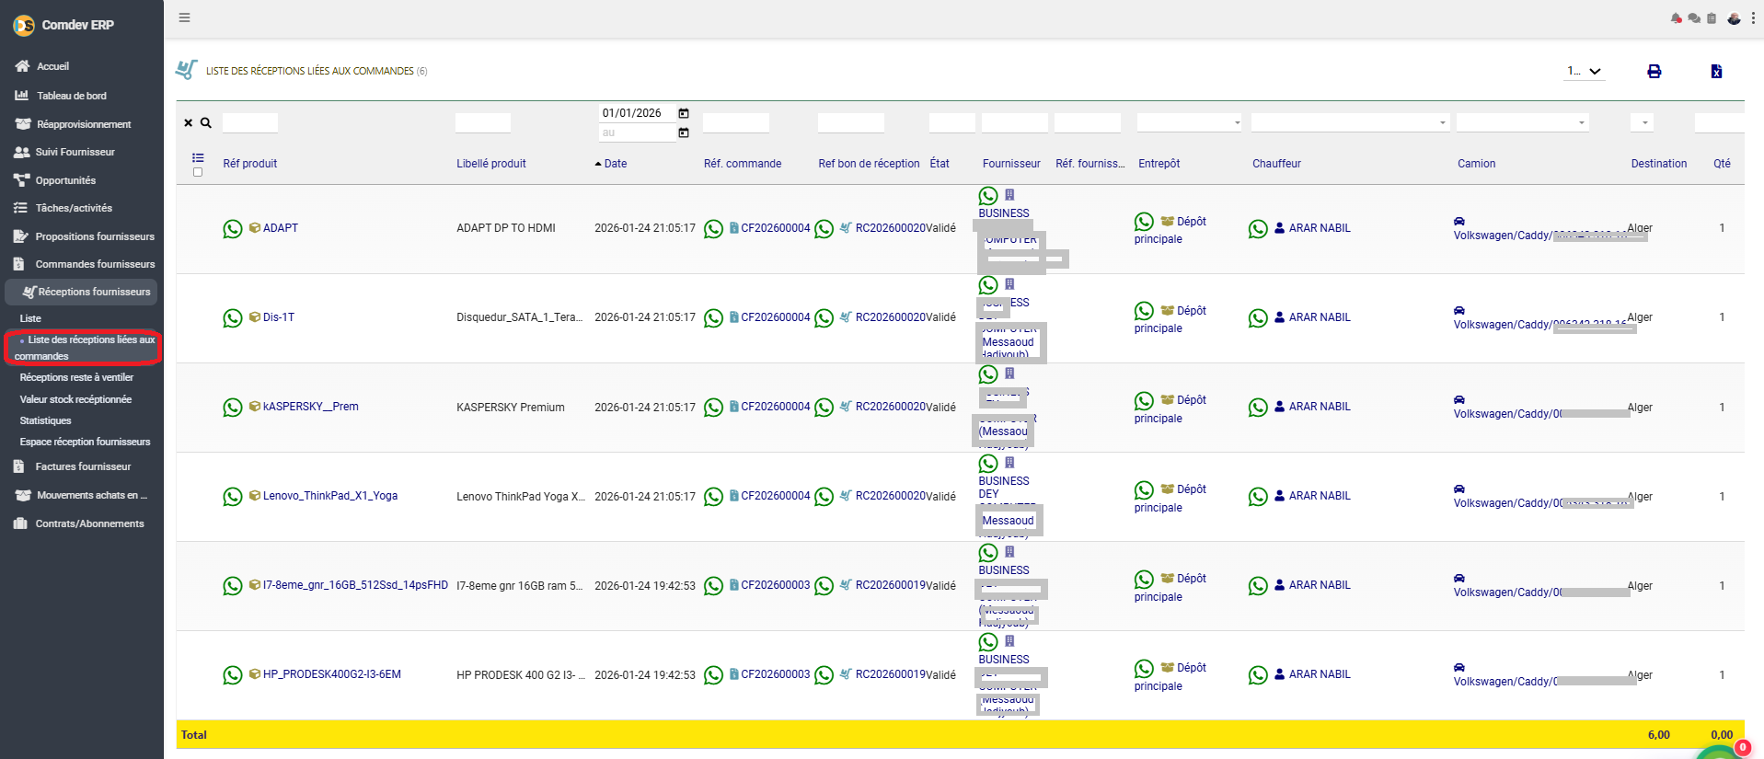Click the 'au' end date field
The height and width of the screenshot is (759, 1764).
(x=637, y=132)
